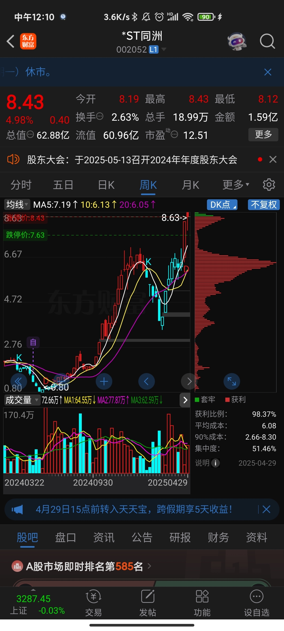284x631 pixels.
Task: Zoom in chart with plus button
Action: [104, 381]
